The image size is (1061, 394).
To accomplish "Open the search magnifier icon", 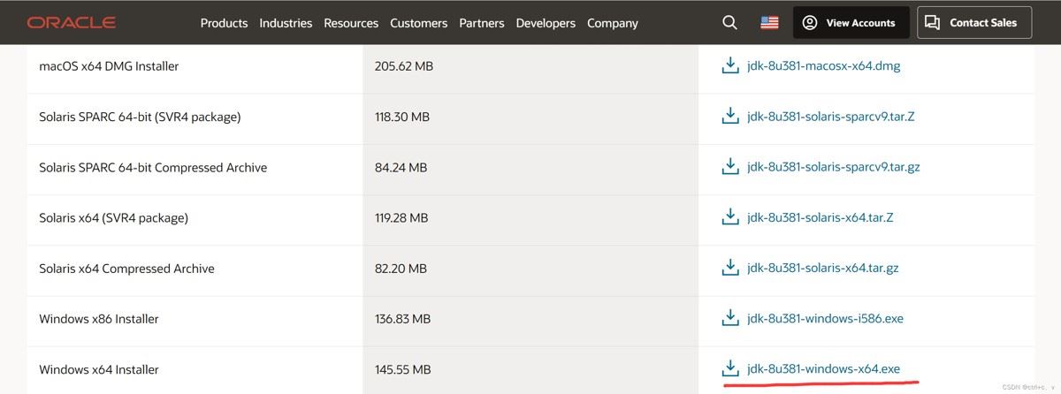I will tap(729, 23).
